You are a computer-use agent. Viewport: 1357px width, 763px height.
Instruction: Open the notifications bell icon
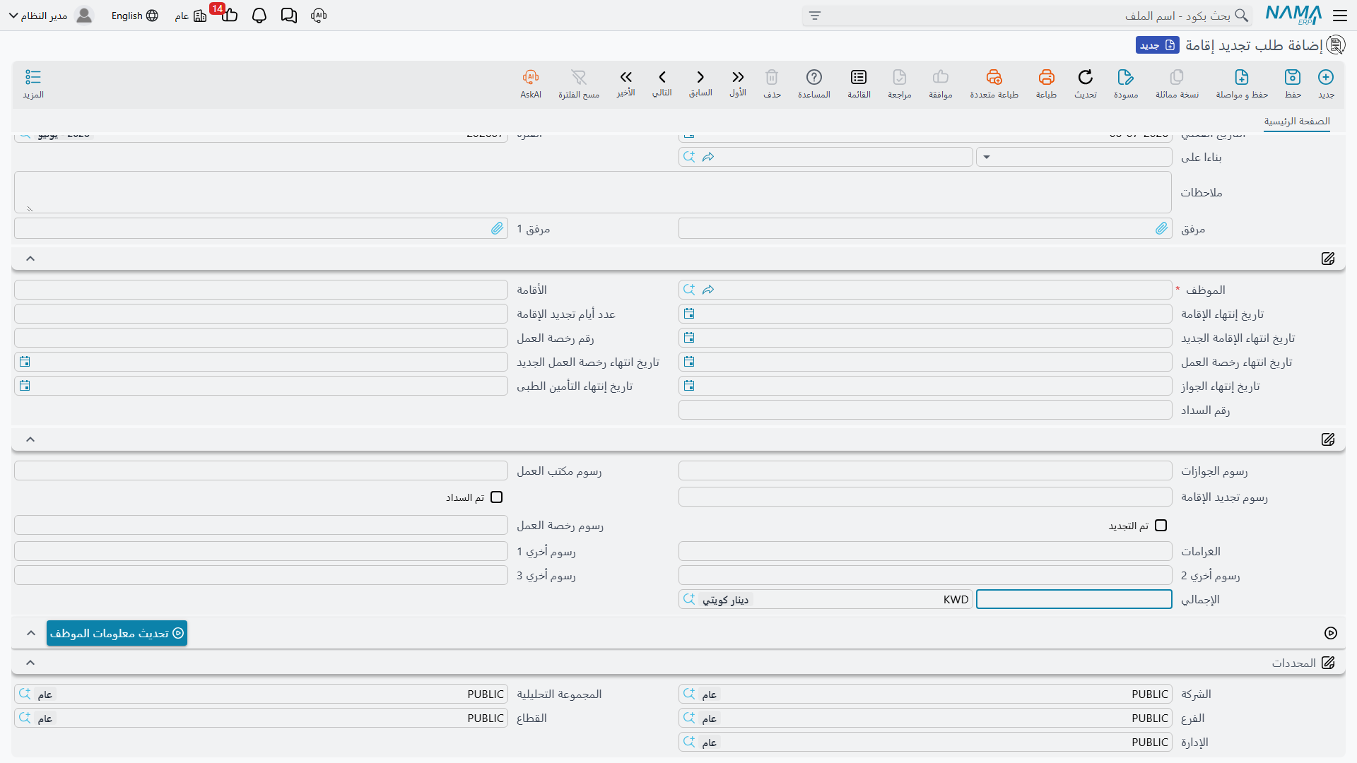point(259,16)
